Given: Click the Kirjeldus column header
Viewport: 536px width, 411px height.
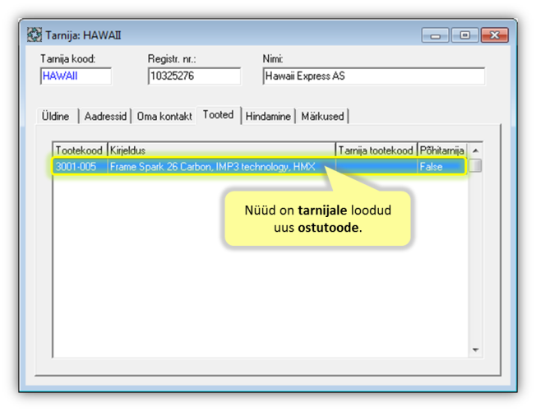Looking at the screenshot, I should 220,151.
